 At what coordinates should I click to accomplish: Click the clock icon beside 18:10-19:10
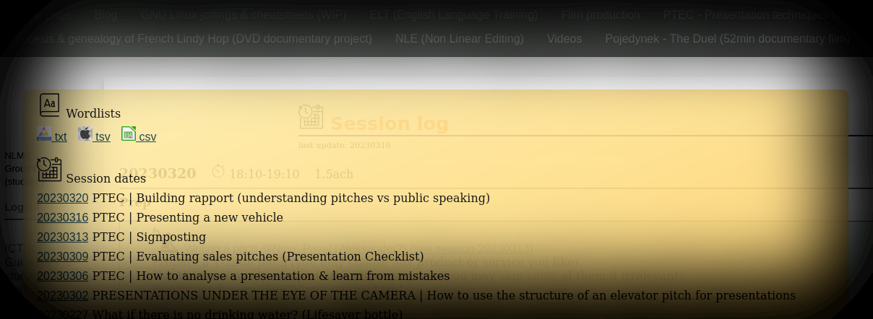click(218, 172)
